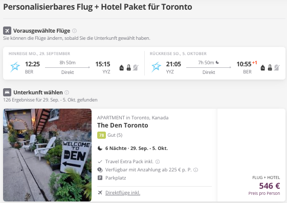Click the outbound flight airline star logo
The width and height of the screenshot is (287, 203).
(x=15, y=67)
